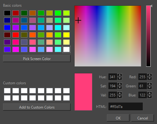
Task: Select the first empty custom color slot
Action: tap(7, 91)
